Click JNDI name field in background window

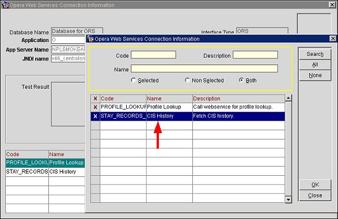69,58
